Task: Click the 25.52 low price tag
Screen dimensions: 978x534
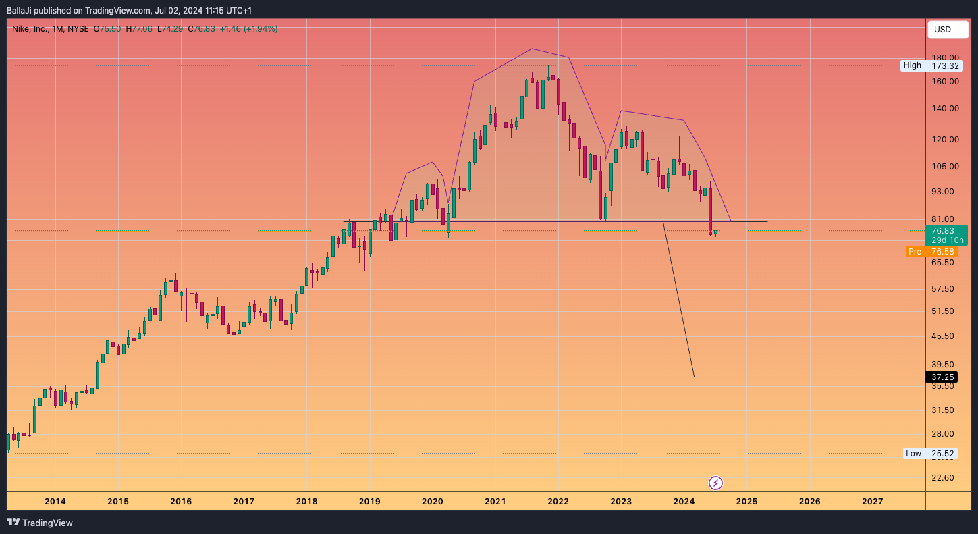Action: point(942,454)
